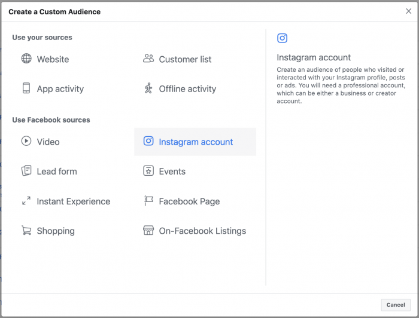Click the star calendar Events icon

pos(148,171)
